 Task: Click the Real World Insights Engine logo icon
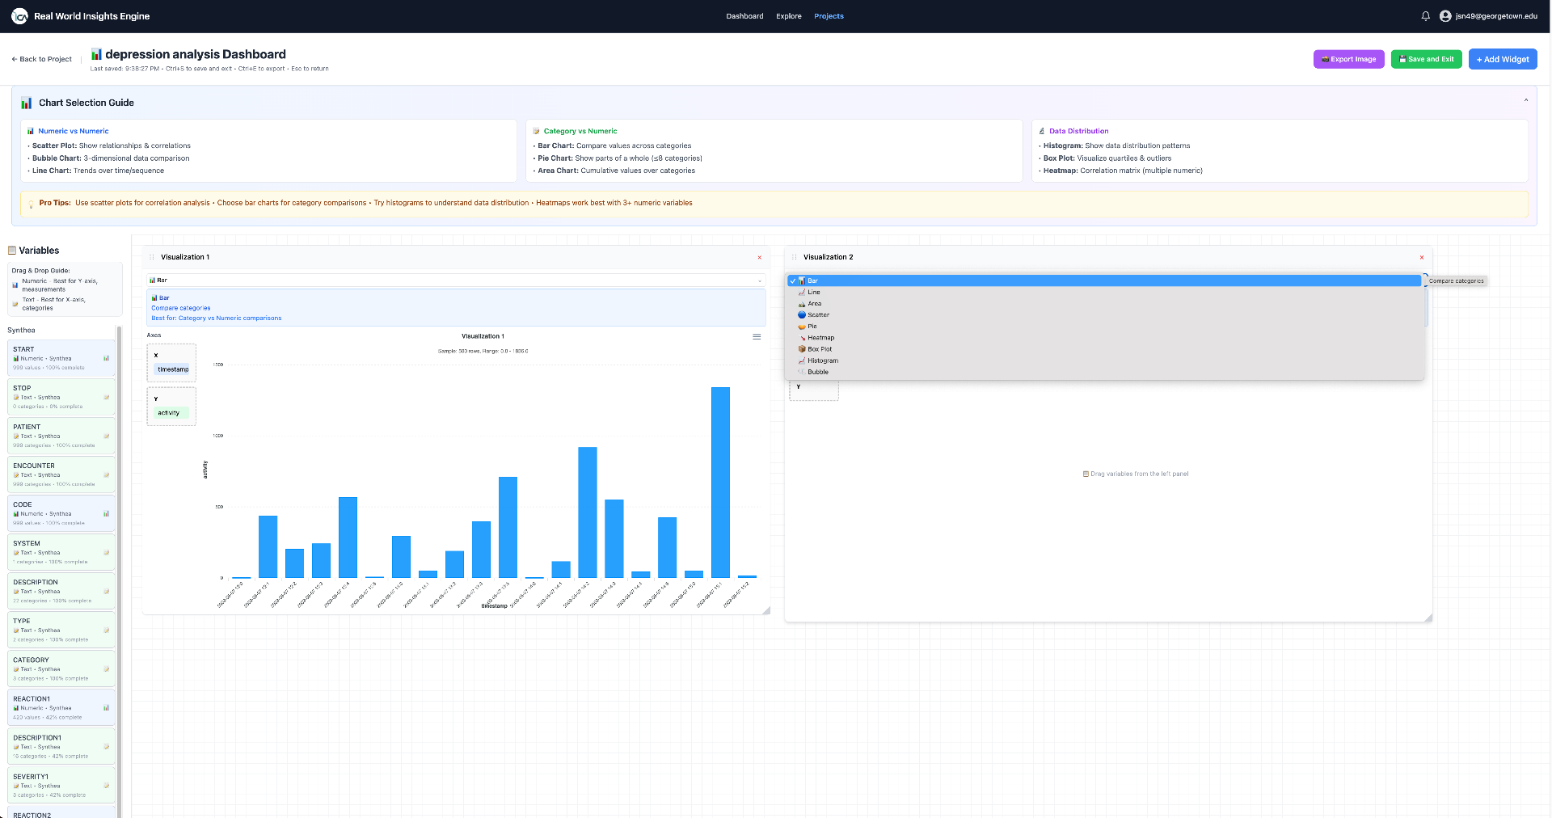(x=19, y=16)
